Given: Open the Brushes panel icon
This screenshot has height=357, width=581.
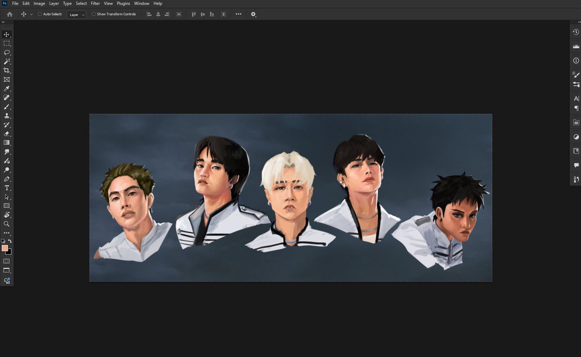Looking at the screenshot, I should (576, 75).
